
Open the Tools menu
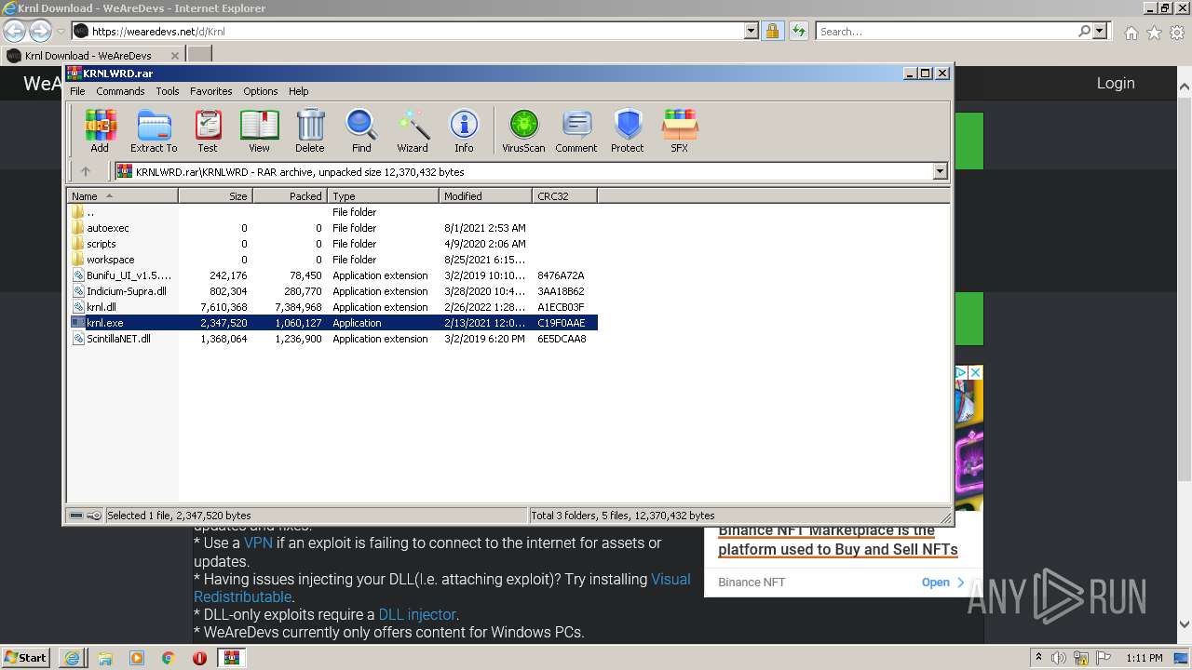168,91
